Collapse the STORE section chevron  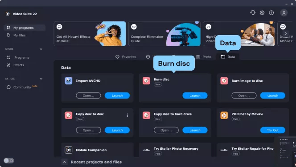pos(41,49)
